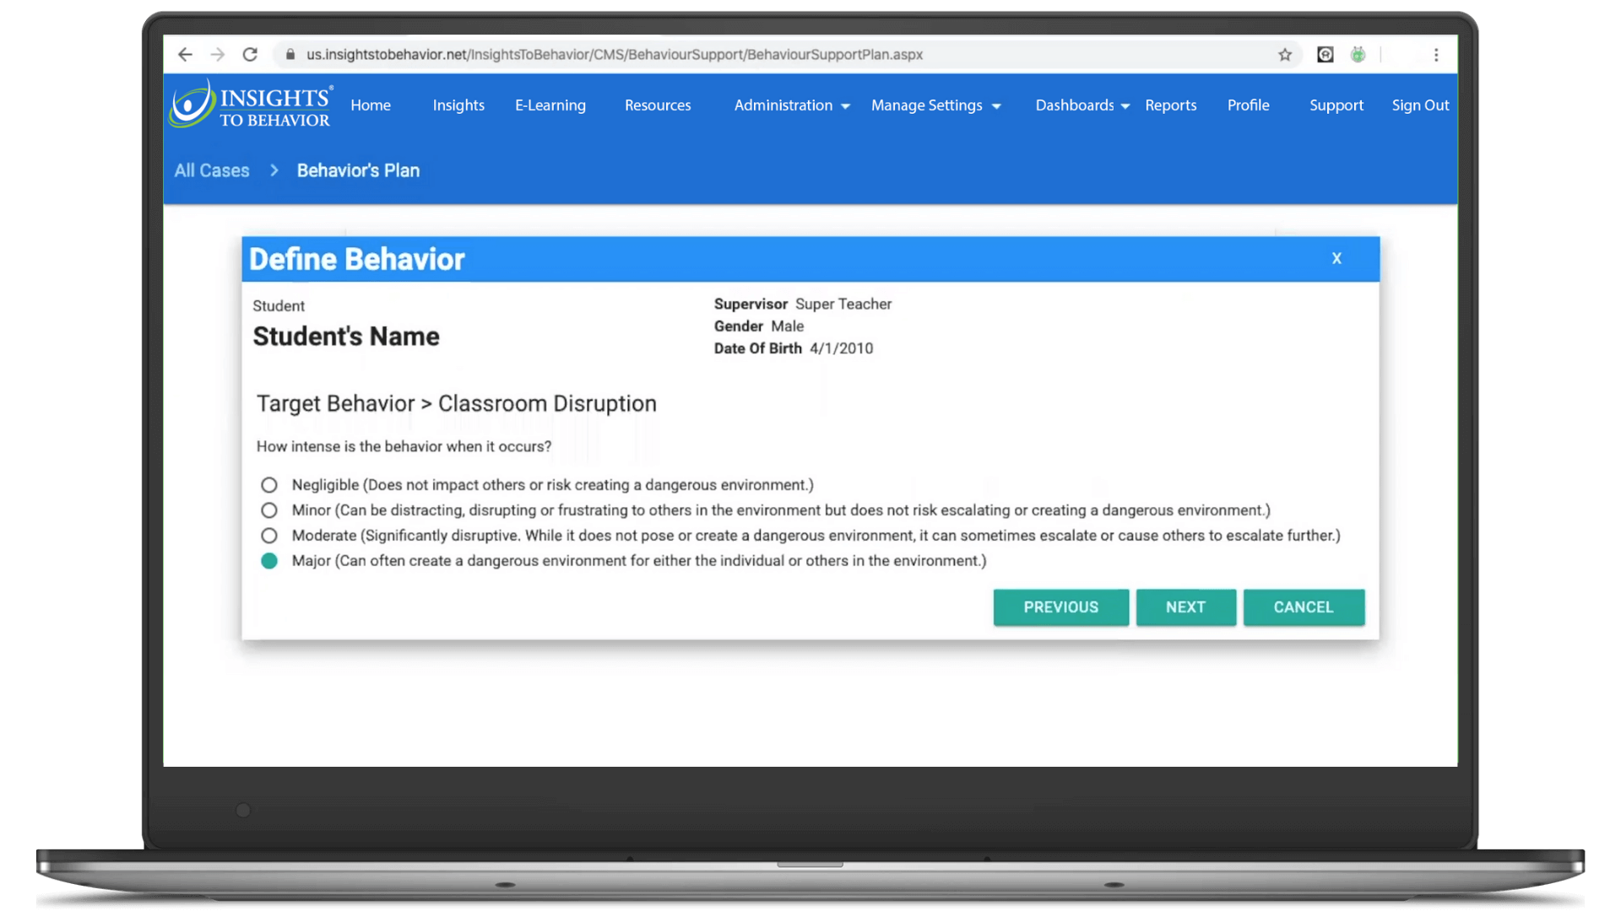1621x911 pixels.
Task: Click the intensity question text
Action: 404,447
